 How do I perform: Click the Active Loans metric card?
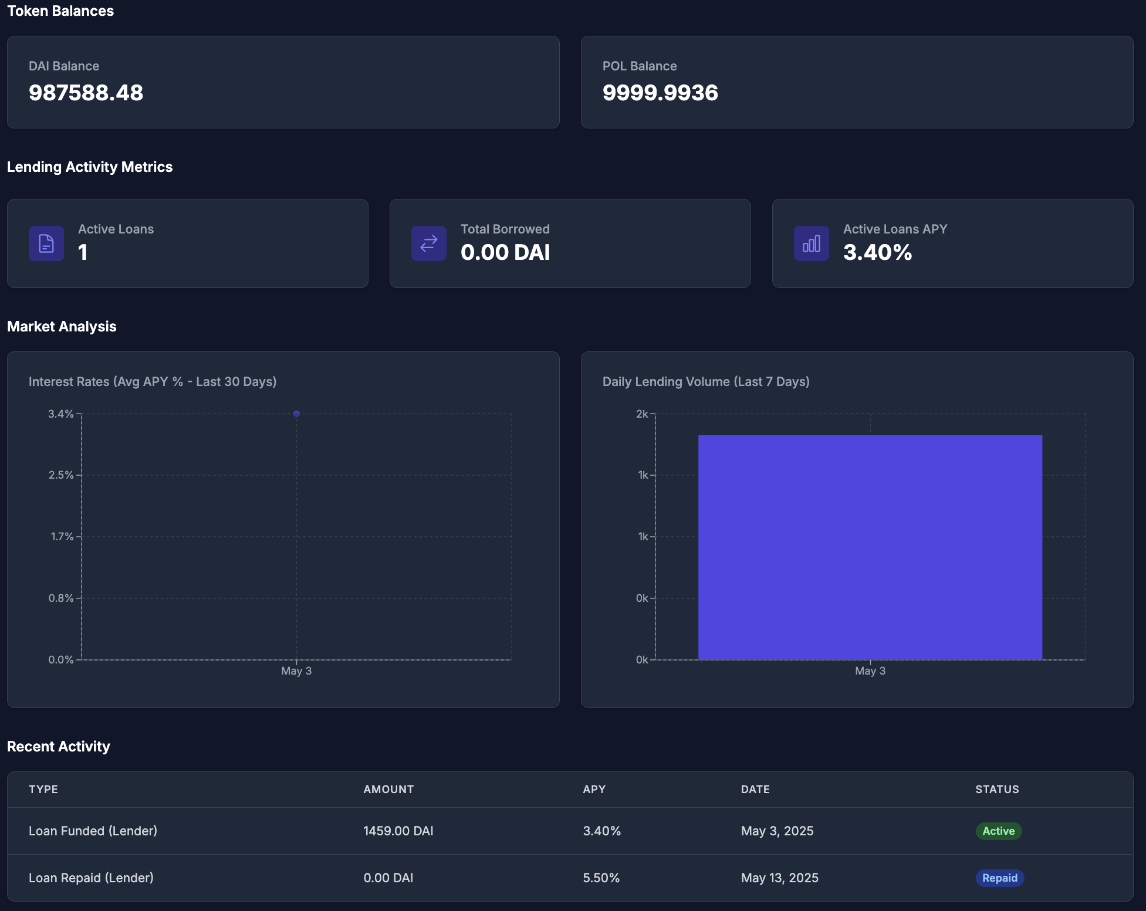coord(187,243)
